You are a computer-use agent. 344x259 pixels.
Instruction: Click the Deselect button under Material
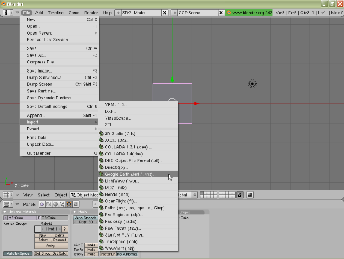[60, 240]
